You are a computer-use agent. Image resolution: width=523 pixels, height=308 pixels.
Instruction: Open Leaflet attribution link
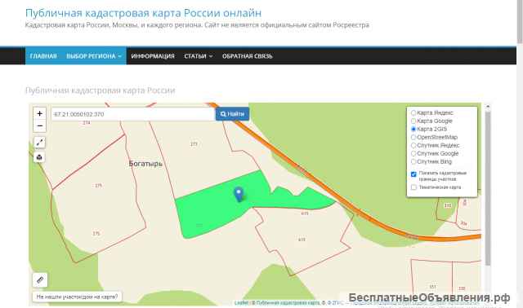(x=241, y=302)
